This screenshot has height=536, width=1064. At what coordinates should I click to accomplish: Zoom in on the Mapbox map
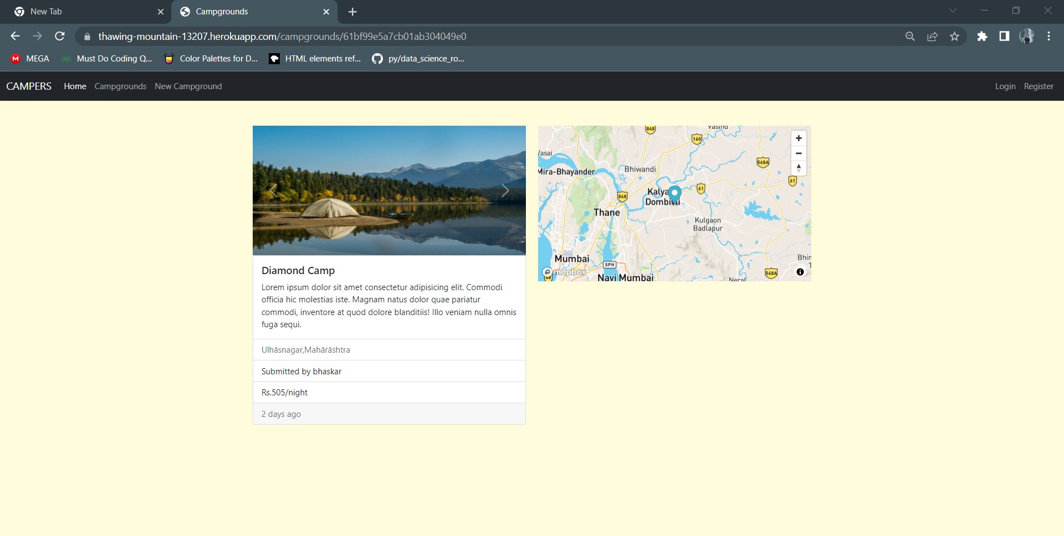pyautogui.click(x=799, y=138)
